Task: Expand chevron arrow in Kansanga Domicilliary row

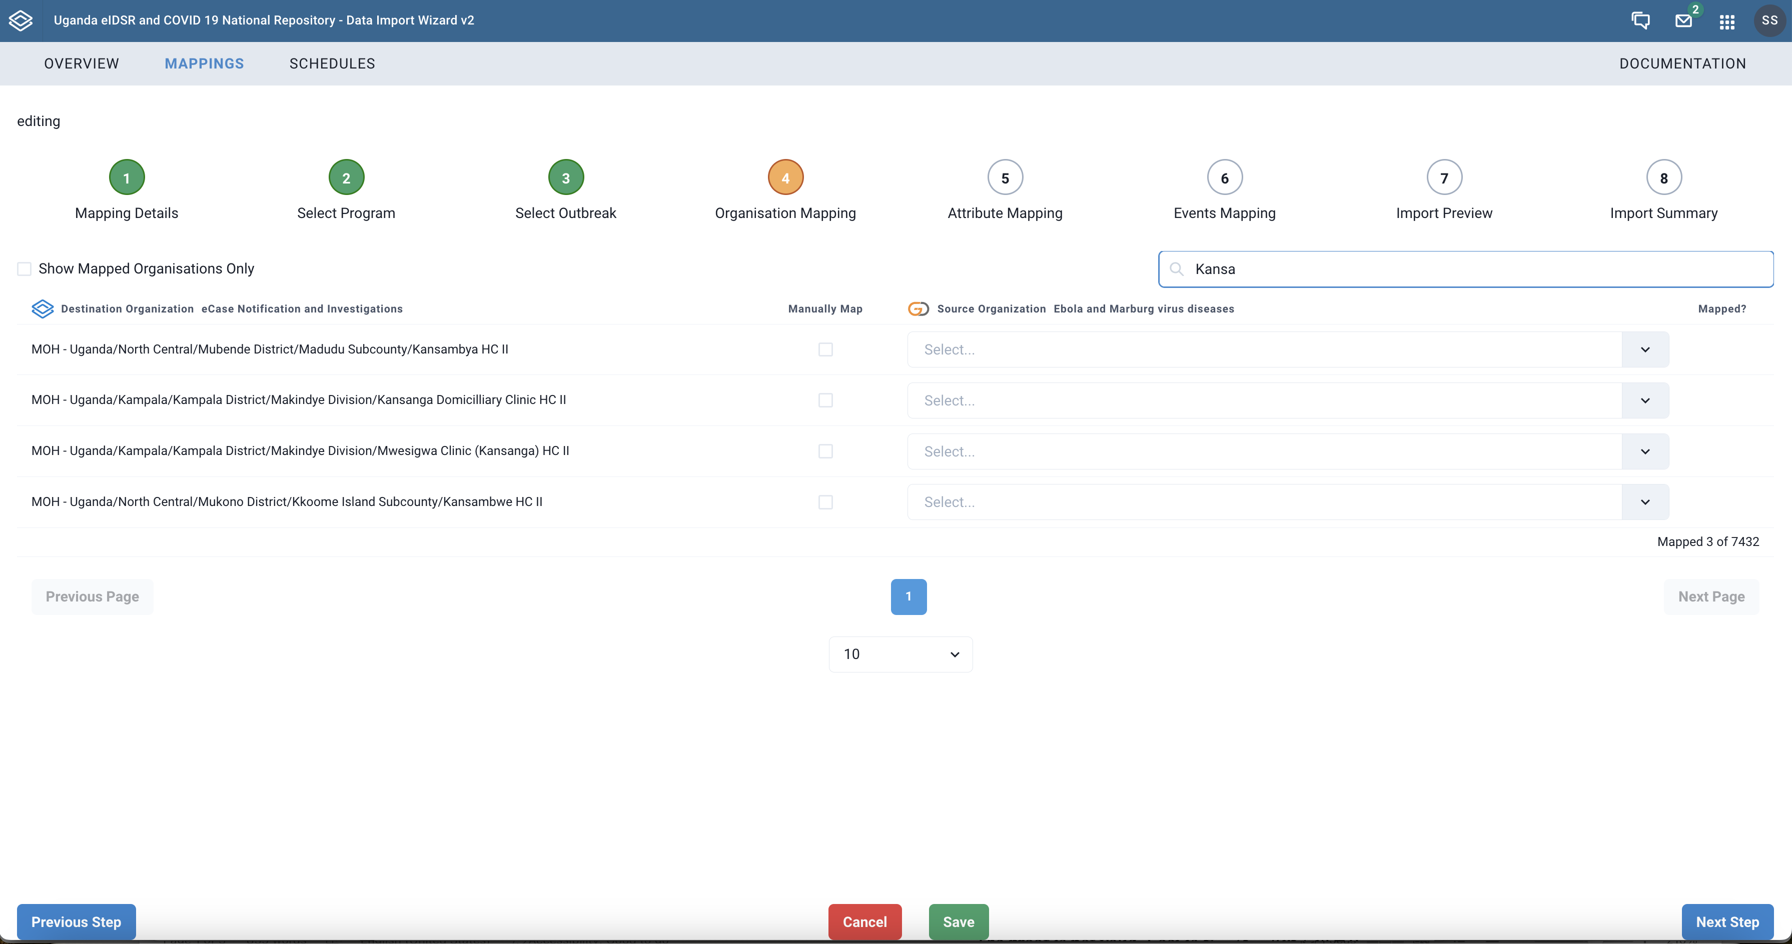Action: pos(1645,400)
